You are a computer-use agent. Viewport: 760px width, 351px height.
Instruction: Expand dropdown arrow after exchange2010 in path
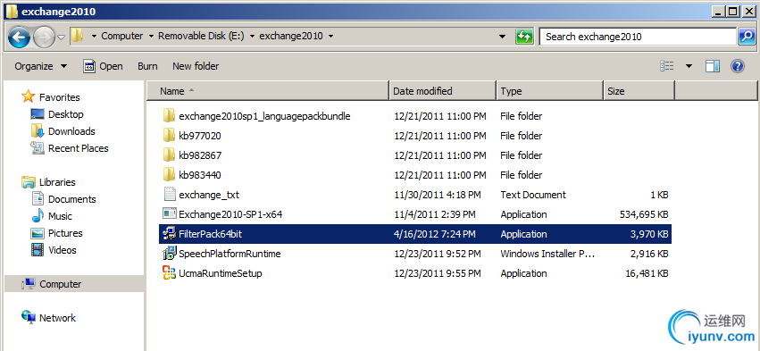pos(331,37)
